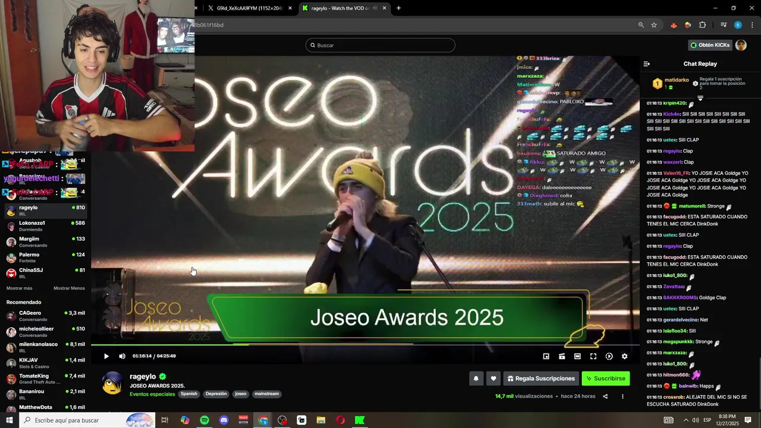Viewport: 761px width, 428px height.
Task: Open Chrome profile avatar
Action: [738, 25]
